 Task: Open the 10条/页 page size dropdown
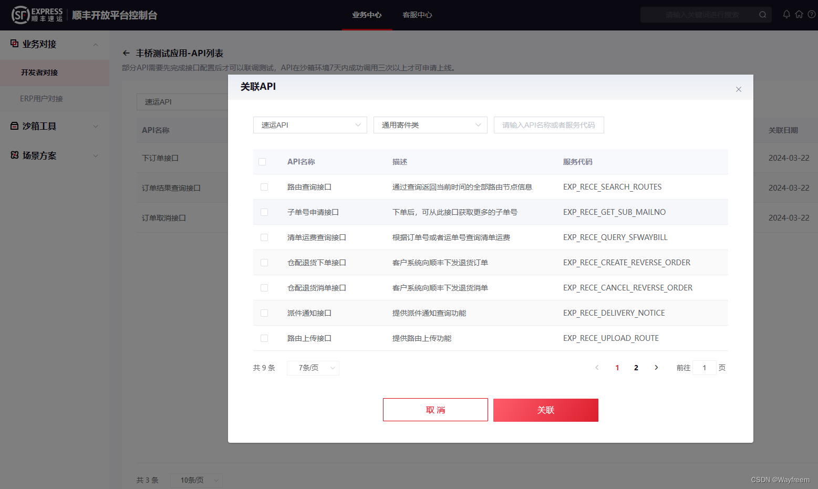pyautogui.click(x=196, y=480)
